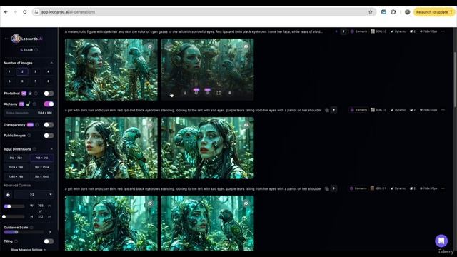Image resolution: width=457 pixels, height=257 pixels.
Task: Click the Output Resolution 1344 × 896 field
Action: (29, 113)
